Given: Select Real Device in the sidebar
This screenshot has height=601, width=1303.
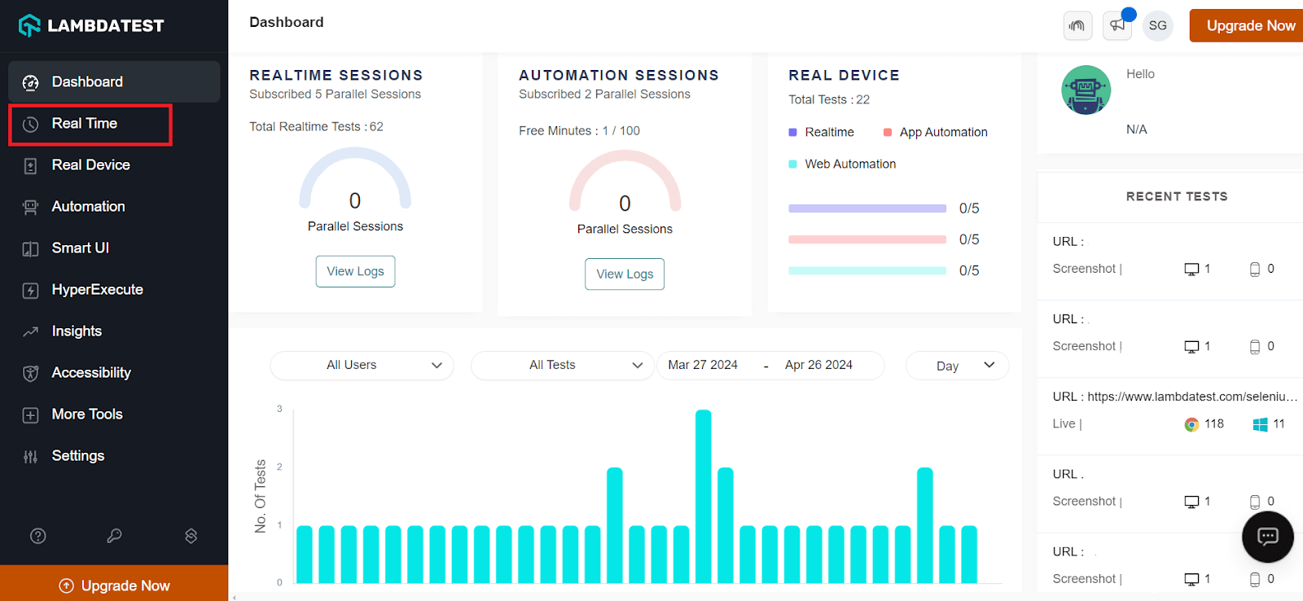Looking at the screenshot, I should (x=114, y=165).
